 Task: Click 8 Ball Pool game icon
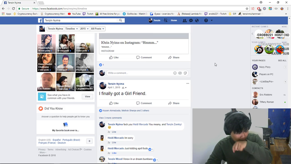[x=259, y=50]
